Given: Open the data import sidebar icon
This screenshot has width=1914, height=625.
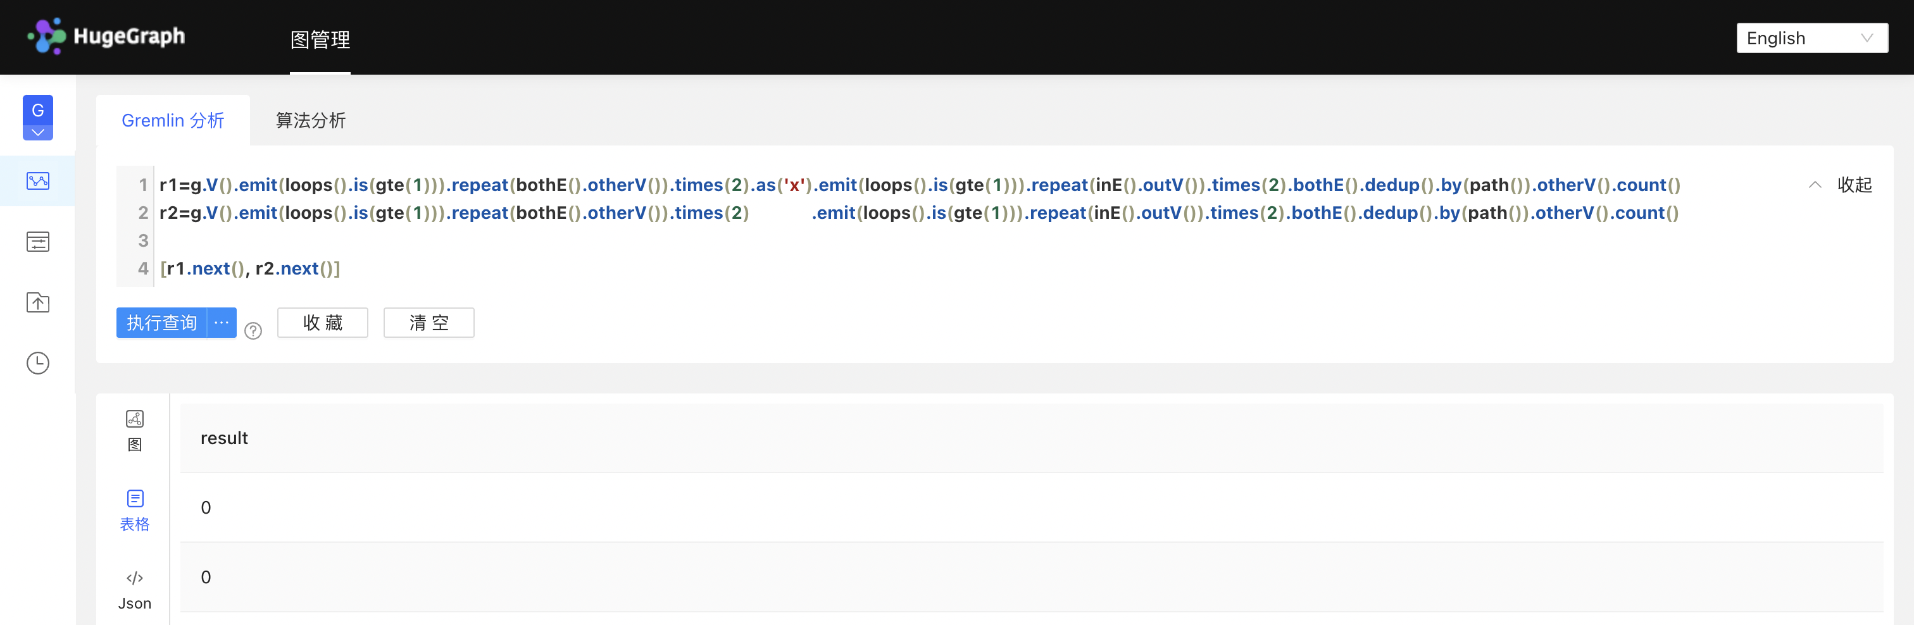Looking at the screenshot, I should coord(38,302).
